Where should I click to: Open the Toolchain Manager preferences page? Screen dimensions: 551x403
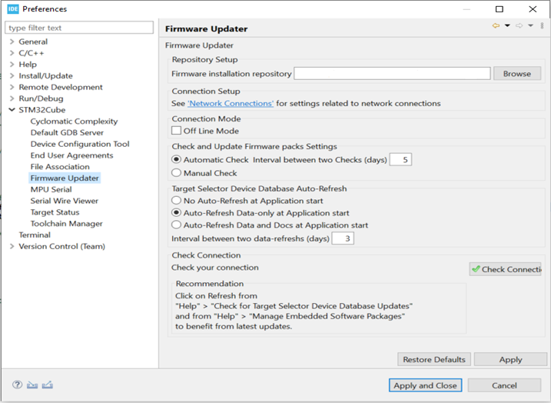click(x=66, y=224)
